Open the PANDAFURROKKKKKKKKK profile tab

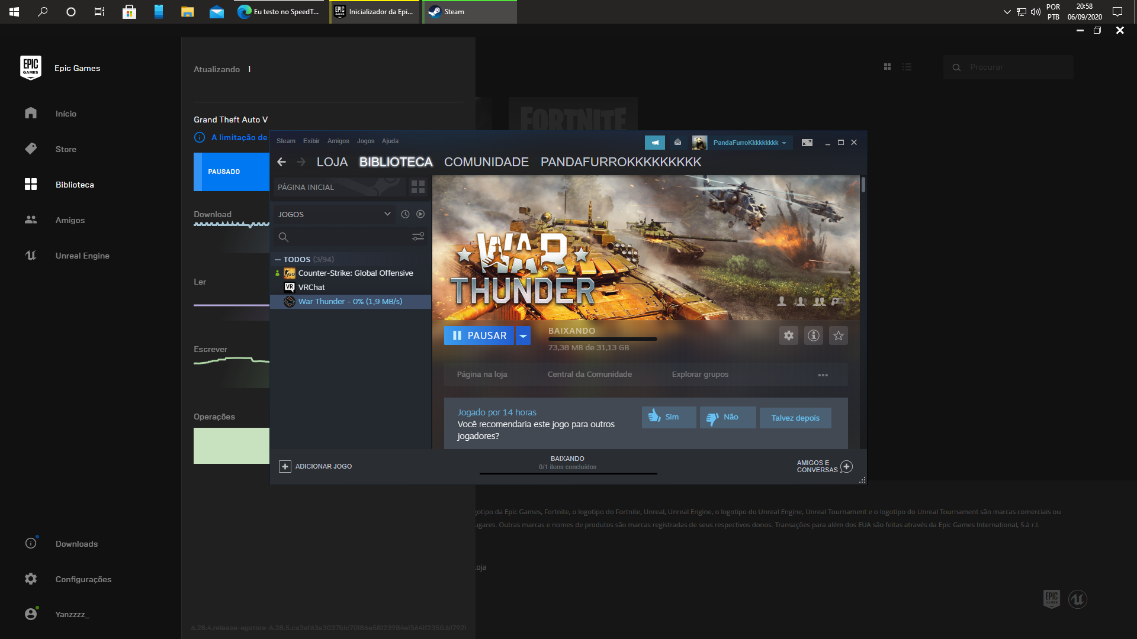[621, 162]
